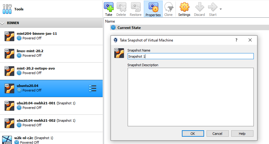The height and width of the screenshot is (144, 269).
Task: Click OK to create the snapshot
Action: click(193, 133)
